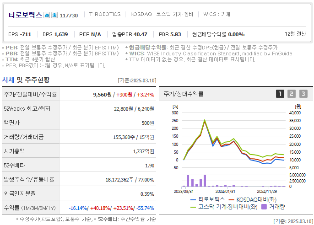Select PER N/A value
The image size is (314, 225).
(x=96, y=34)
